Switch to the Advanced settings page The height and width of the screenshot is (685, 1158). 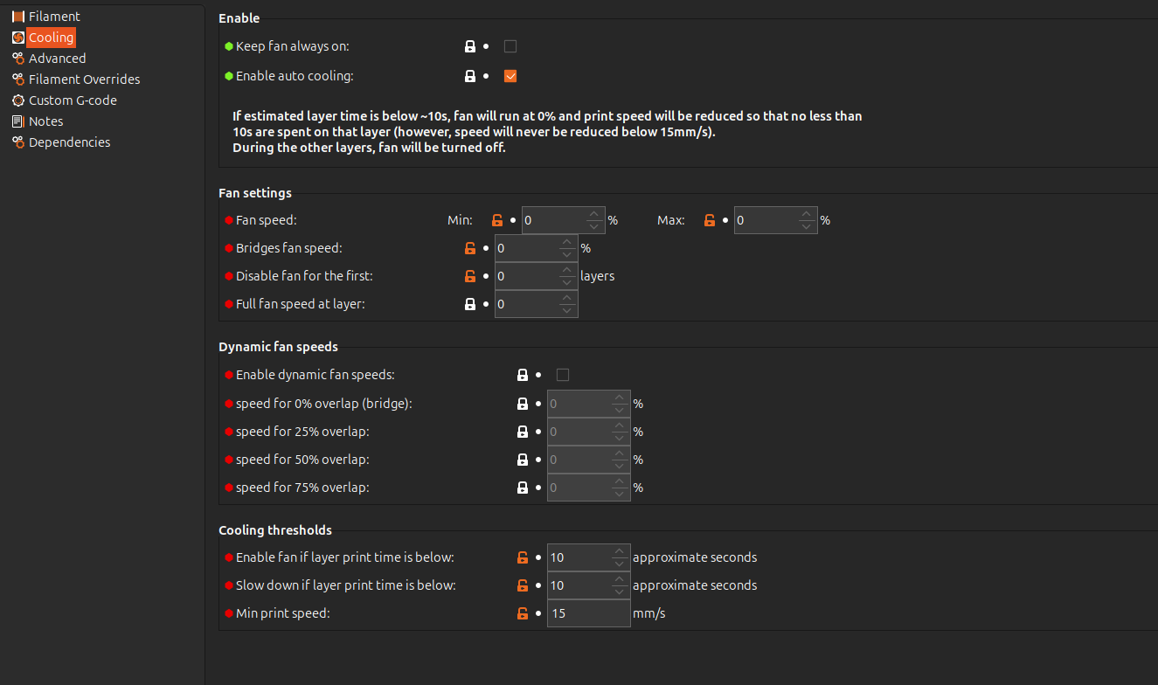coord(57,59)
